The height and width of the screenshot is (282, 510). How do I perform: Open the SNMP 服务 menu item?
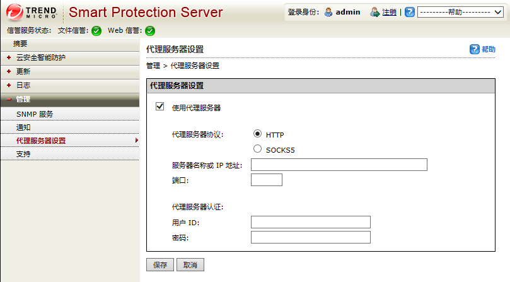[x=35, y=114]
